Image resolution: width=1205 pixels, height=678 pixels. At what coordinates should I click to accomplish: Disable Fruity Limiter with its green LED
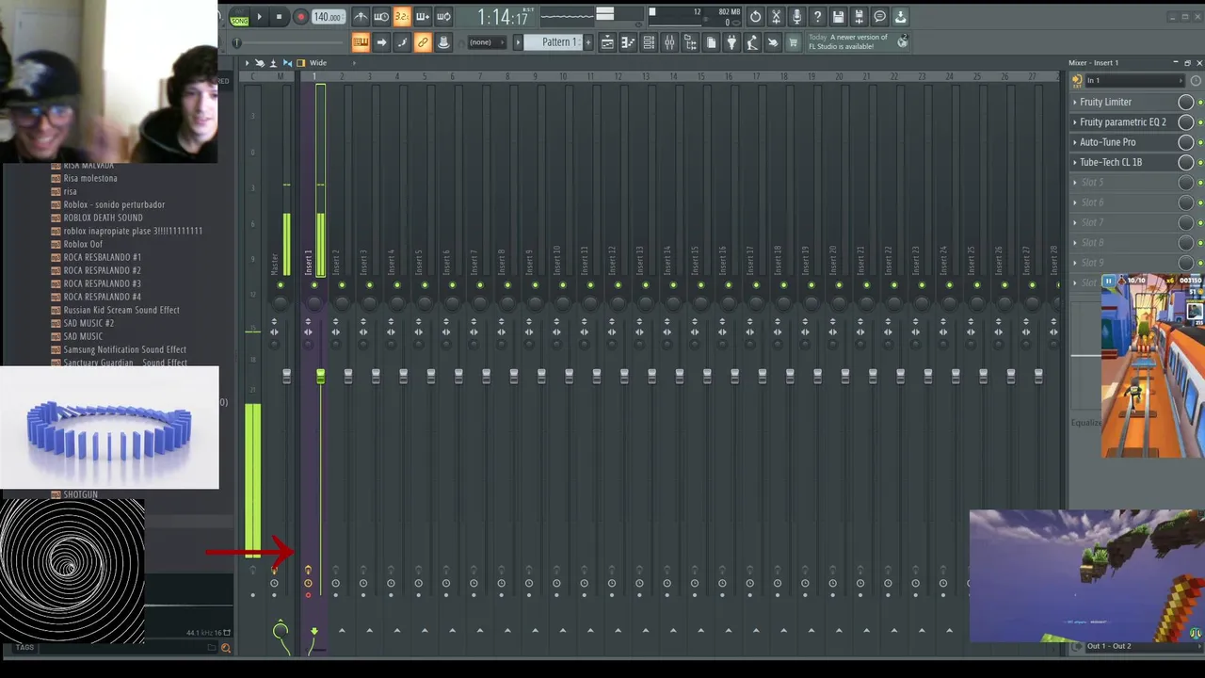(x=1200, y=103)
